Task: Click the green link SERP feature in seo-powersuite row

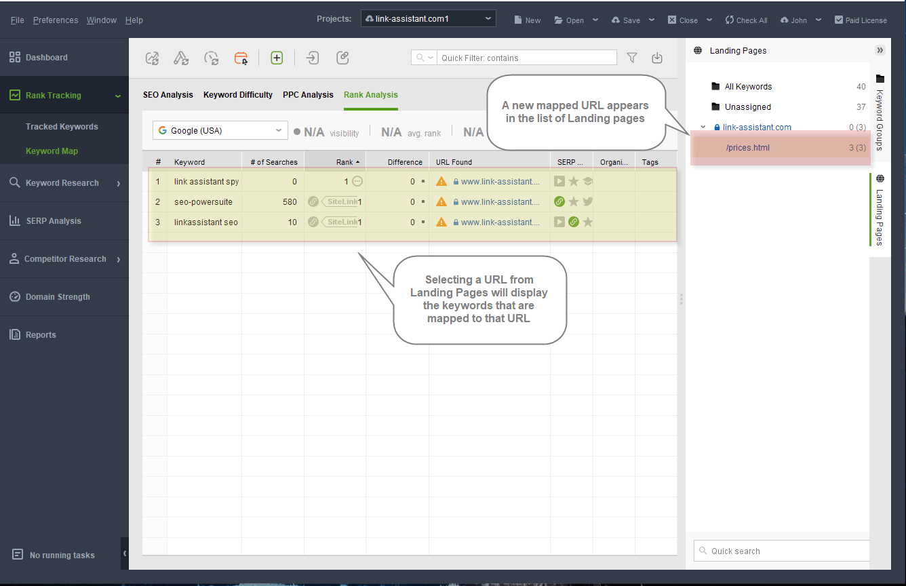Action: (559, 202)
